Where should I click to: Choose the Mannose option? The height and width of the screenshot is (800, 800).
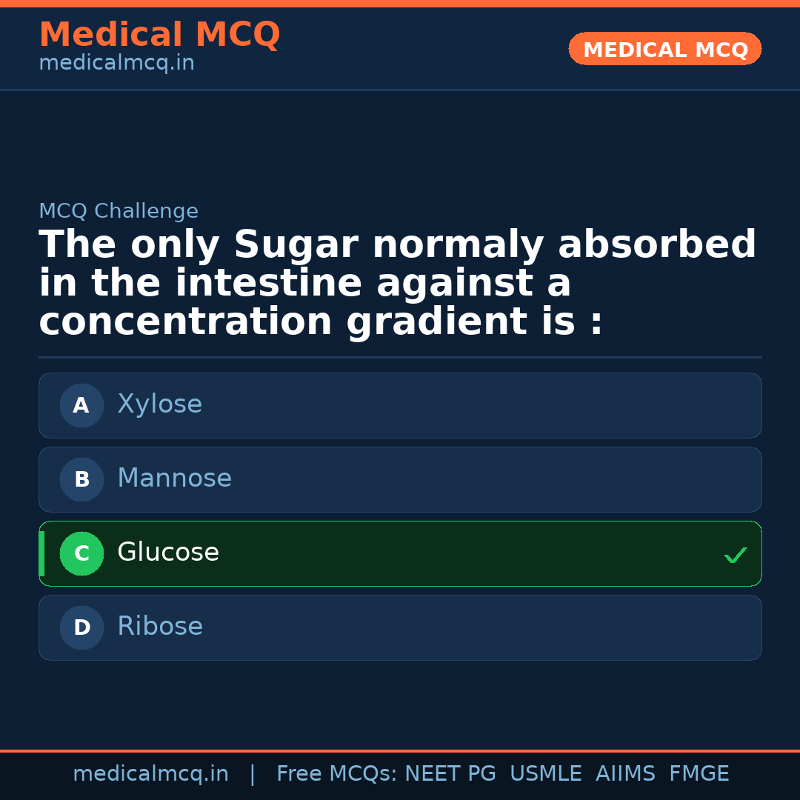click(174, 479)
